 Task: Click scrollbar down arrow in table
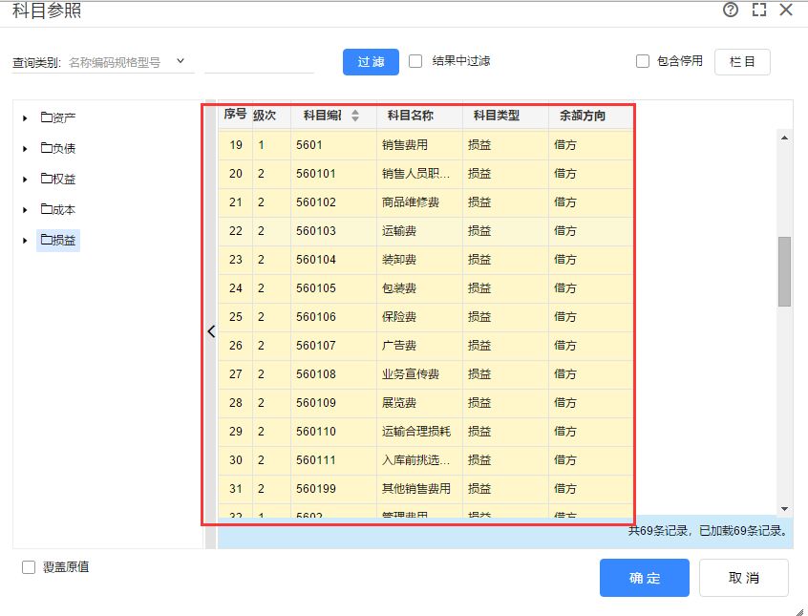pos(784,509)
